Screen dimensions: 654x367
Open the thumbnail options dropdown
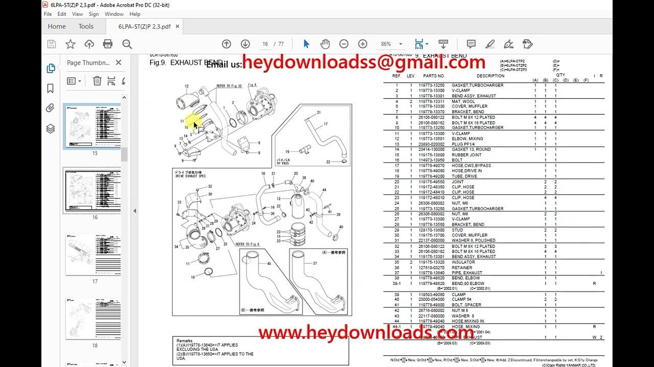(74, 81)
